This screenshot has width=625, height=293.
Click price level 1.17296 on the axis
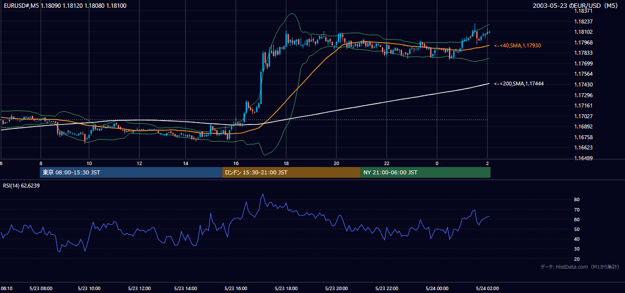584,95
